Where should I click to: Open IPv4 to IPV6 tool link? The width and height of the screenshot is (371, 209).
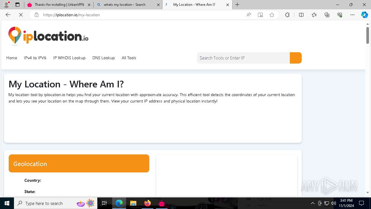(35, 58)
